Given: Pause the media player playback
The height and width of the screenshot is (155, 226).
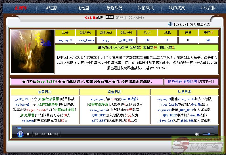Looking at the screenshot, I should click(20, 134).
